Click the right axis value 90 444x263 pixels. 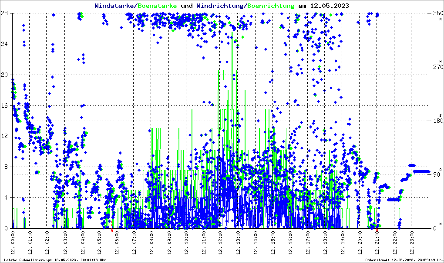pyautogui.click(x=437, y=174)
